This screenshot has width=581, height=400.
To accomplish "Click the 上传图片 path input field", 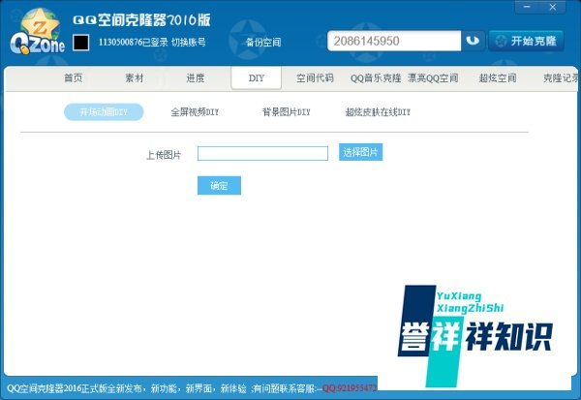I will point(262,153).
